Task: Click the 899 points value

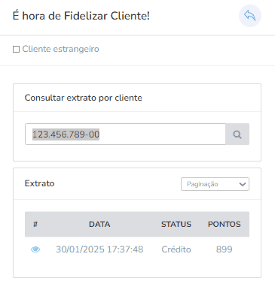Action: point(225,249)
